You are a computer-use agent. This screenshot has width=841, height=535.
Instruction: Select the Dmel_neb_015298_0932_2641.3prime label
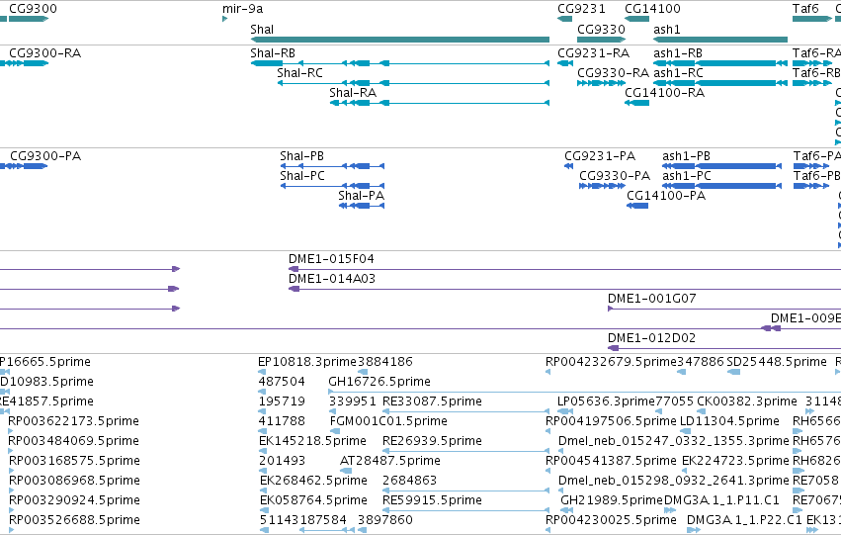pos(674,482)
